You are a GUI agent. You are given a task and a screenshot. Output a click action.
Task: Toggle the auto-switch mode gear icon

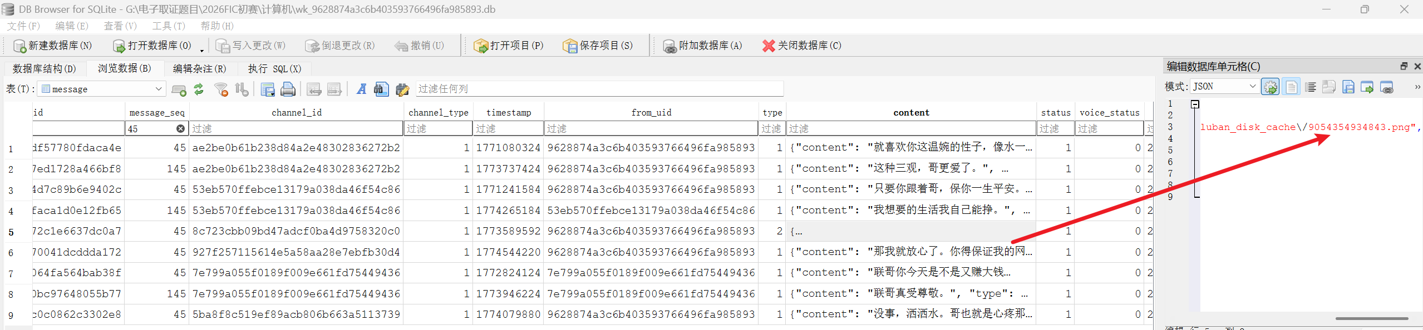(1270, 87)
